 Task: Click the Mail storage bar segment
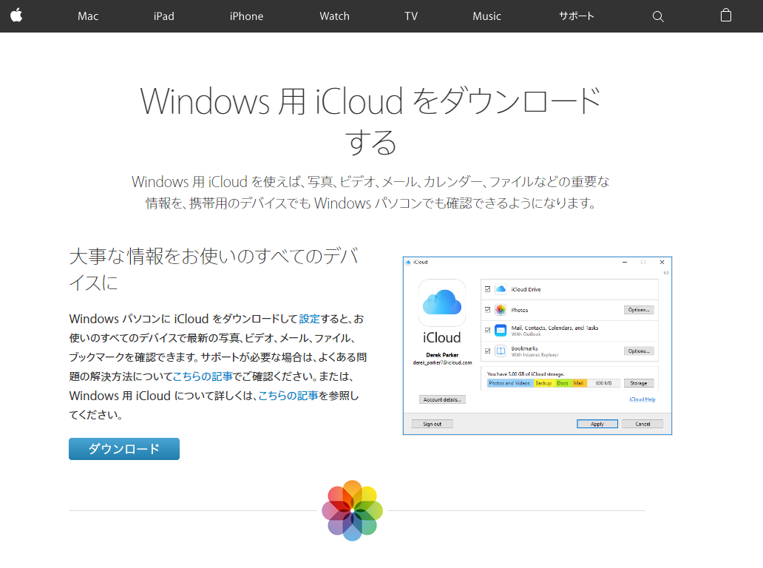point(579,384)
